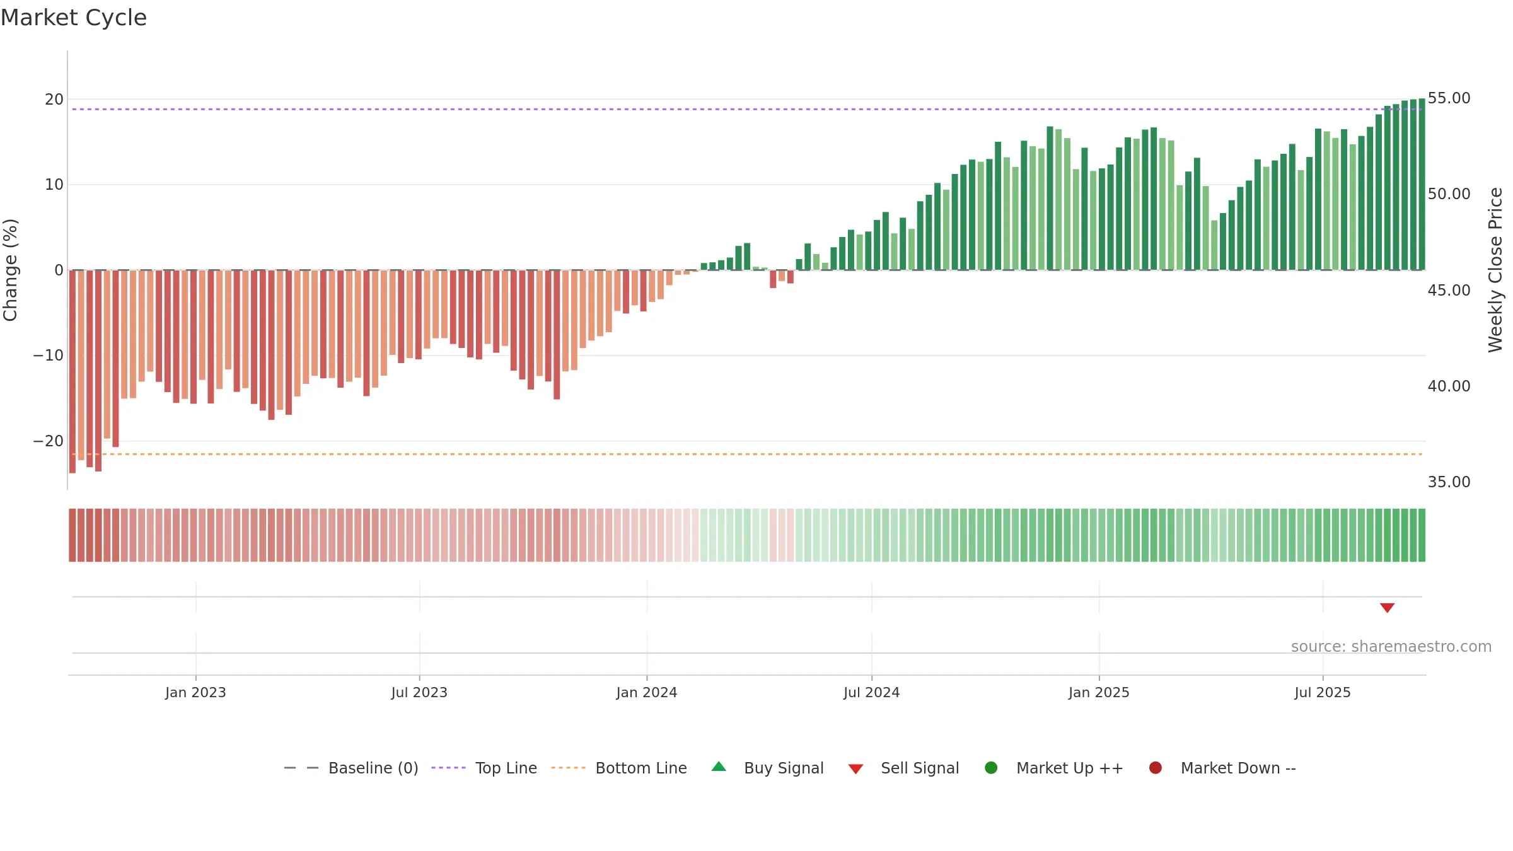Click the purple dotted Top Line on the chart
Screen dimensions: 1513x851
(747, 109)
